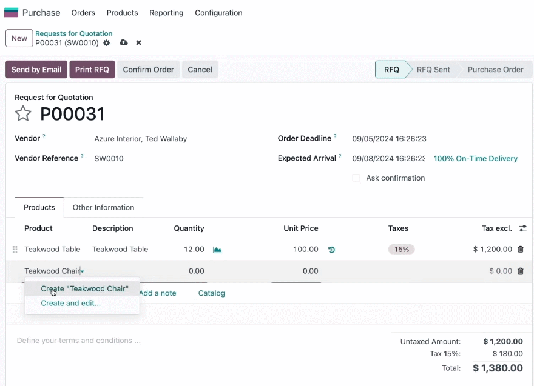Open optional columns settings icon
Screen dimensions: 534x386
522,228
